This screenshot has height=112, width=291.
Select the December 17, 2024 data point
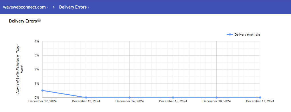[x=260, y=97]
